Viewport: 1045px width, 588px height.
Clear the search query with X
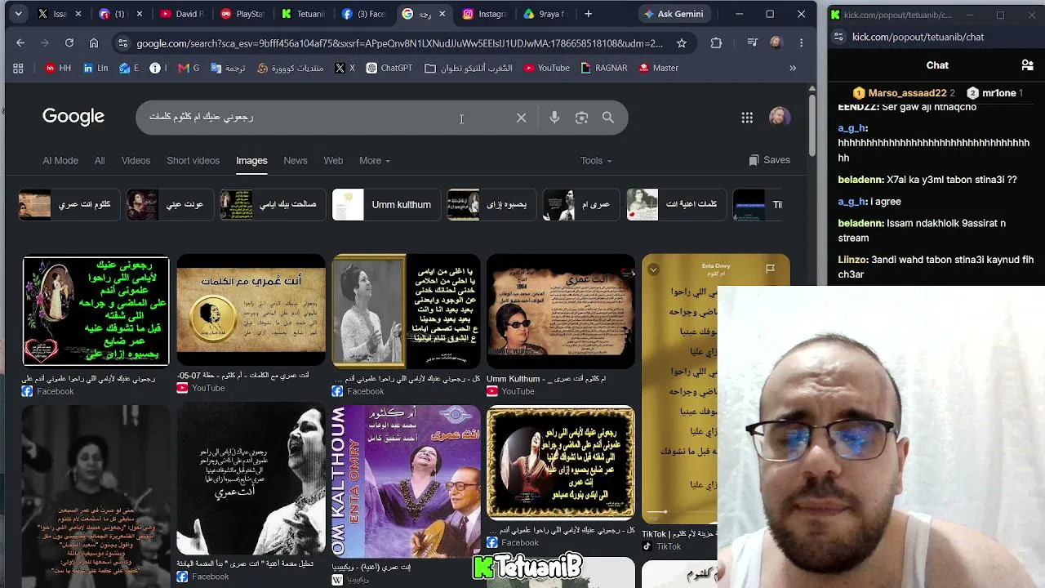(521, 118)
